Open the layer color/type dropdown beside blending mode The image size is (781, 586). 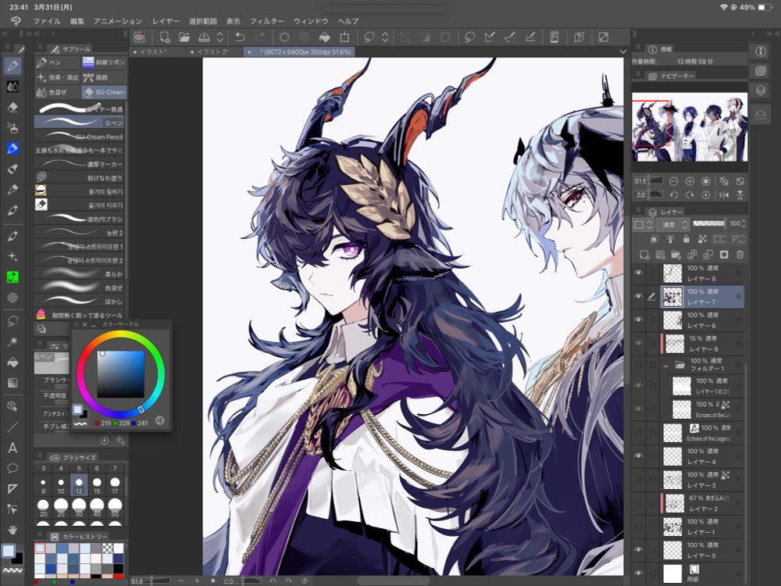point(641,225)
